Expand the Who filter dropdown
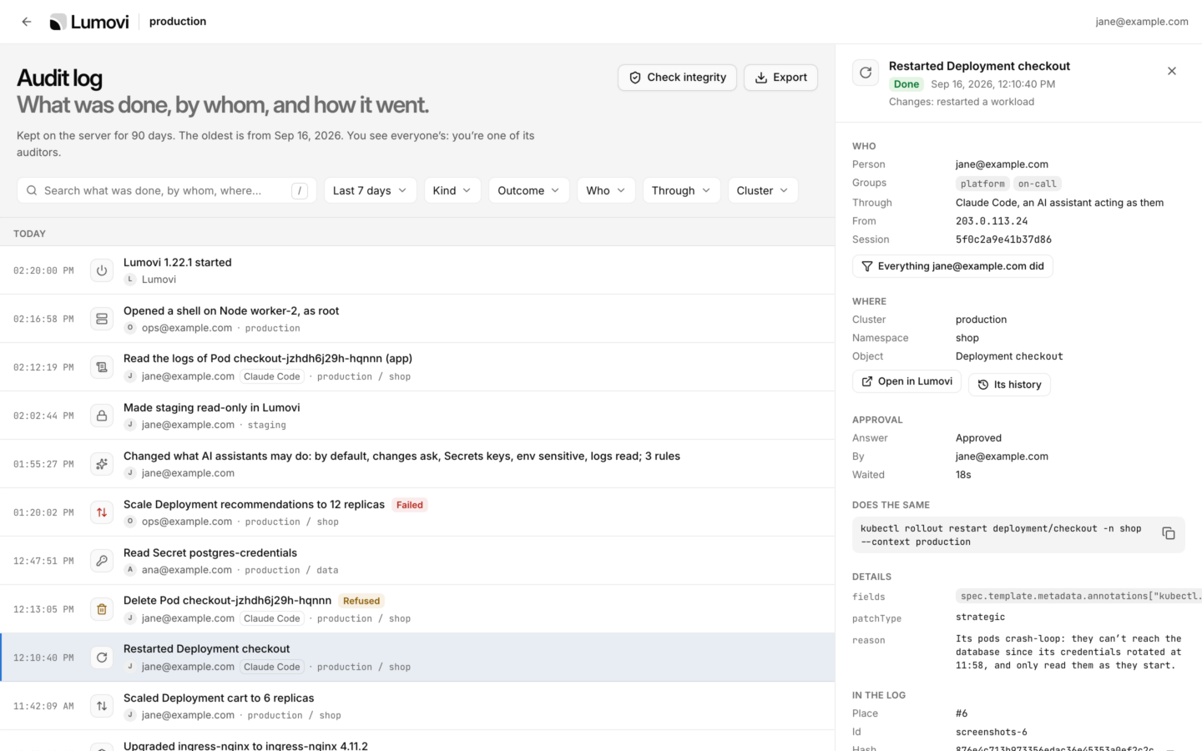The width and height of the screenshot is (1202, 751). click(606, 190)
